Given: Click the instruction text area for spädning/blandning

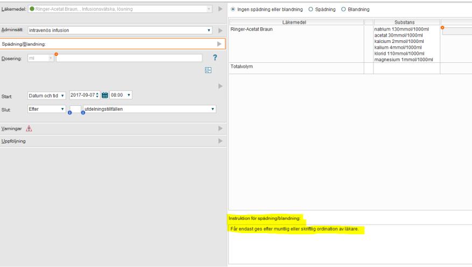Looking at the screenshot, I should [350, 244].
